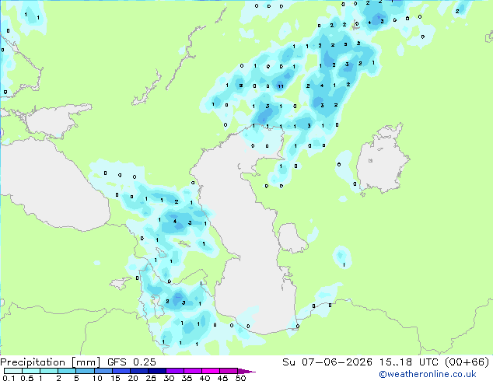Click the forecast offset '(00+66)'

[467, 362]
